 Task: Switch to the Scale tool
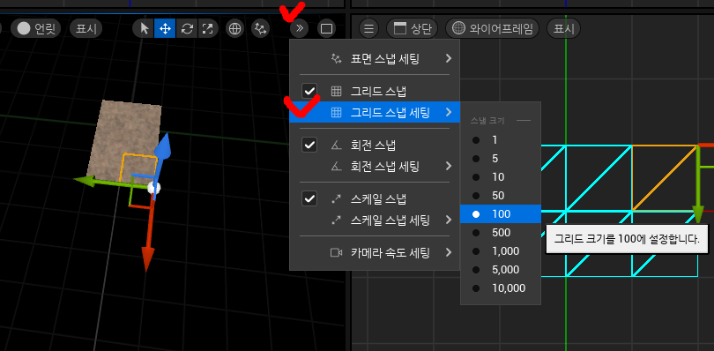tap(207, 29)
